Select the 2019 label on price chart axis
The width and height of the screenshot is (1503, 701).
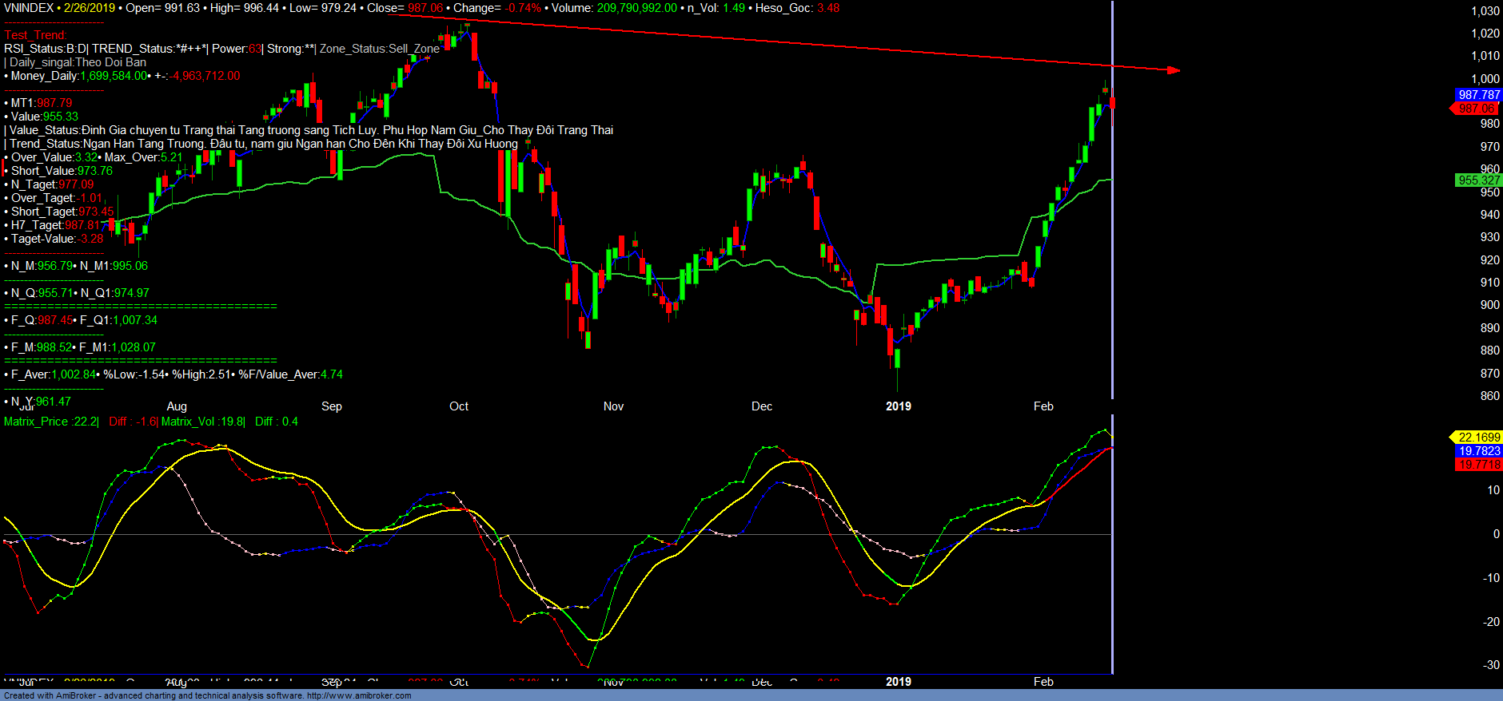click(899, 406)
